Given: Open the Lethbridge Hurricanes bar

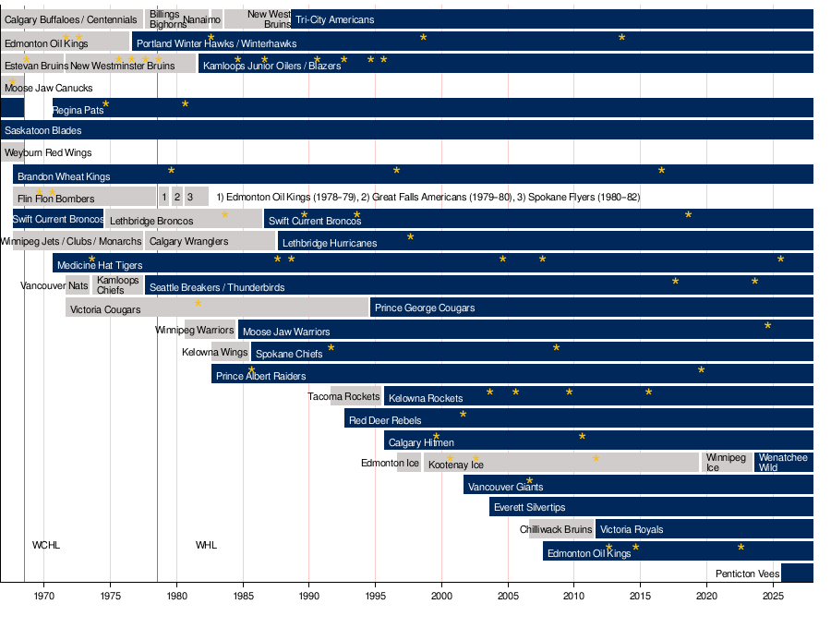Looking at the screenshot, I should tap(546, 241).
